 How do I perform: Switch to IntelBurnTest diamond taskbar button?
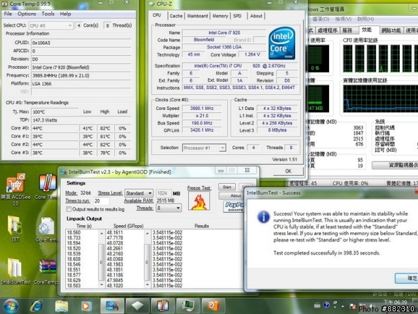click(137, 305)
